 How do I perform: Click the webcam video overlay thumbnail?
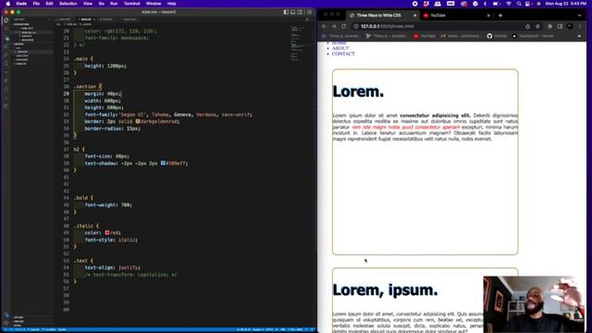tap(535, 304)
